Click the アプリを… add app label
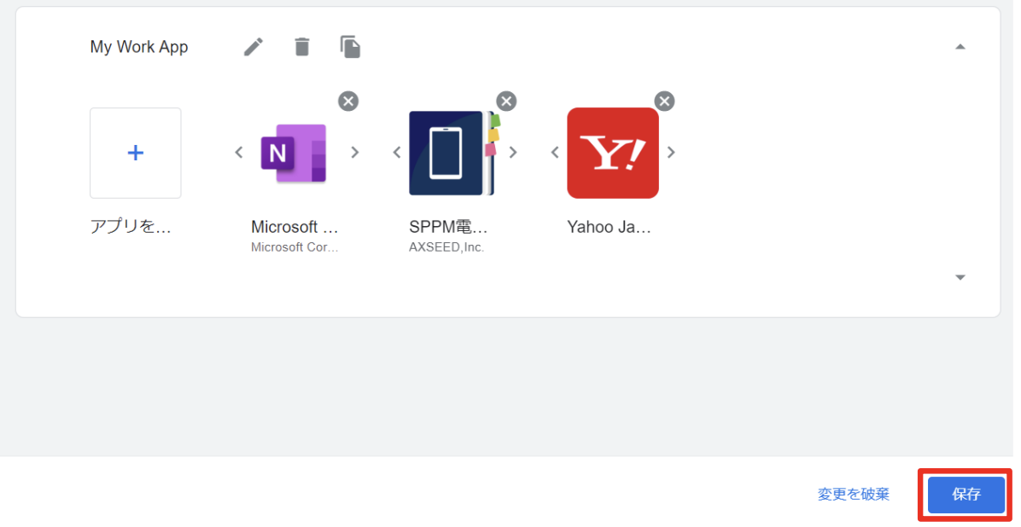 pos(131,227)
